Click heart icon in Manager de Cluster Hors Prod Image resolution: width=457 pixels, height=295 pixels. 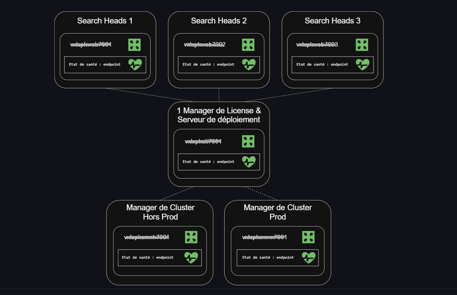coord(191,257)
